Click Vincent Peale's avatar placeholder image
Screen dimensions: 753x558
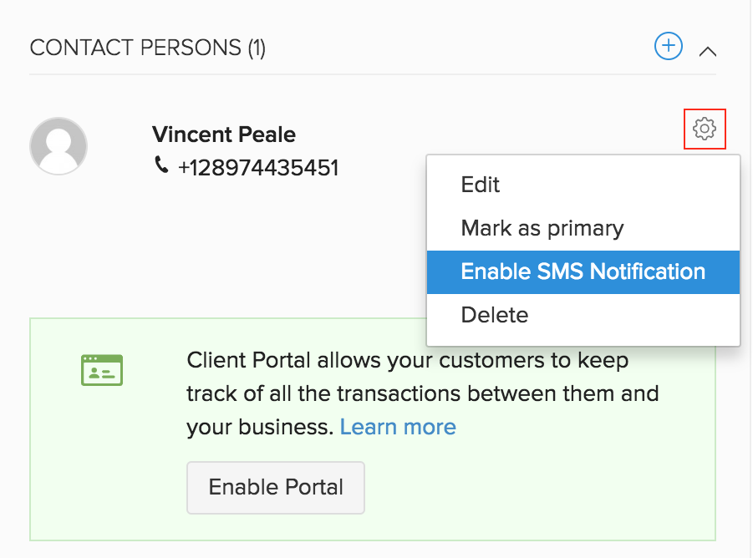(x=59, y=145)
